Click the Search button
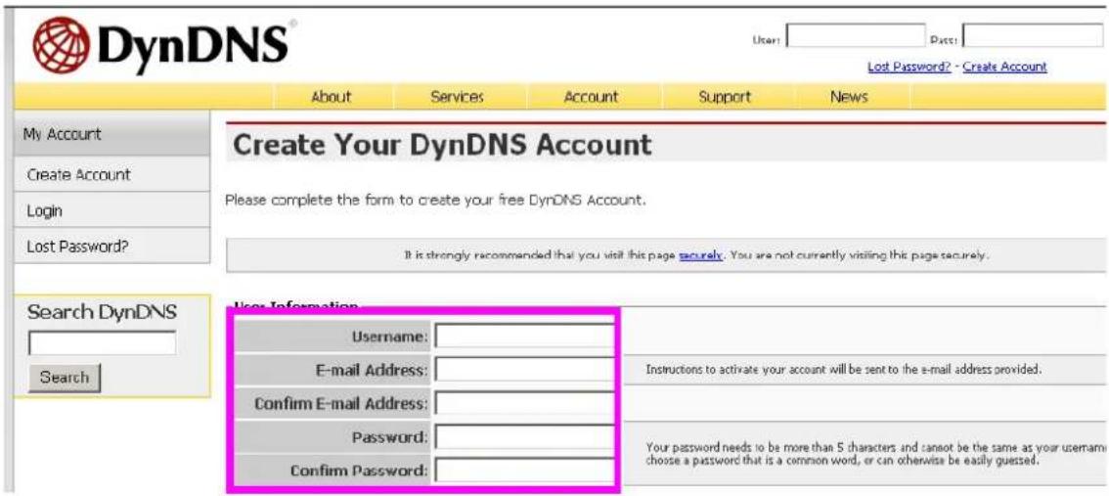The image size is (1109, 496). coord(65,377)
